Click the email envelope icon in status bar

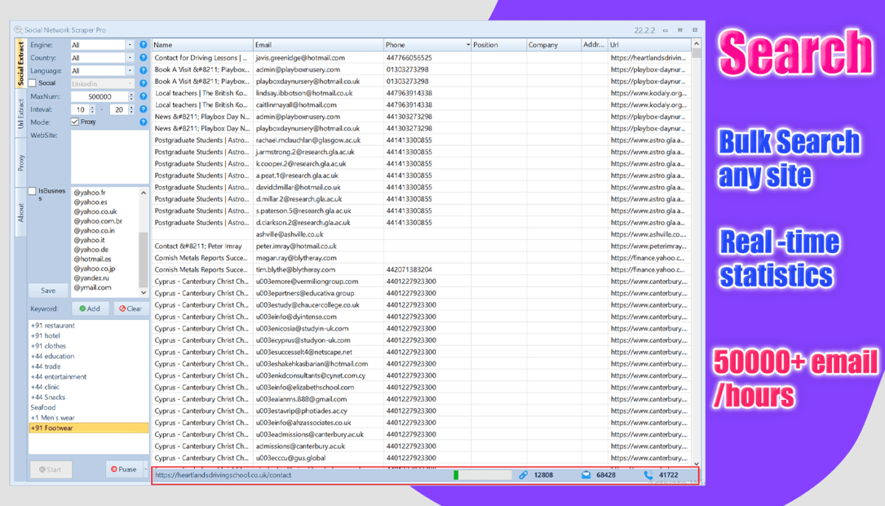point(586,475)
